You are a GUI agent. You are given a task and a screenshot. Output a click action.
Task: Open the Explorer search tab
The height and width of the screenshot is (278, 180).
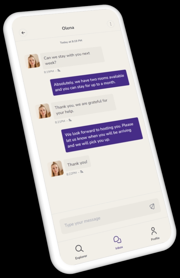click(80, 252)
